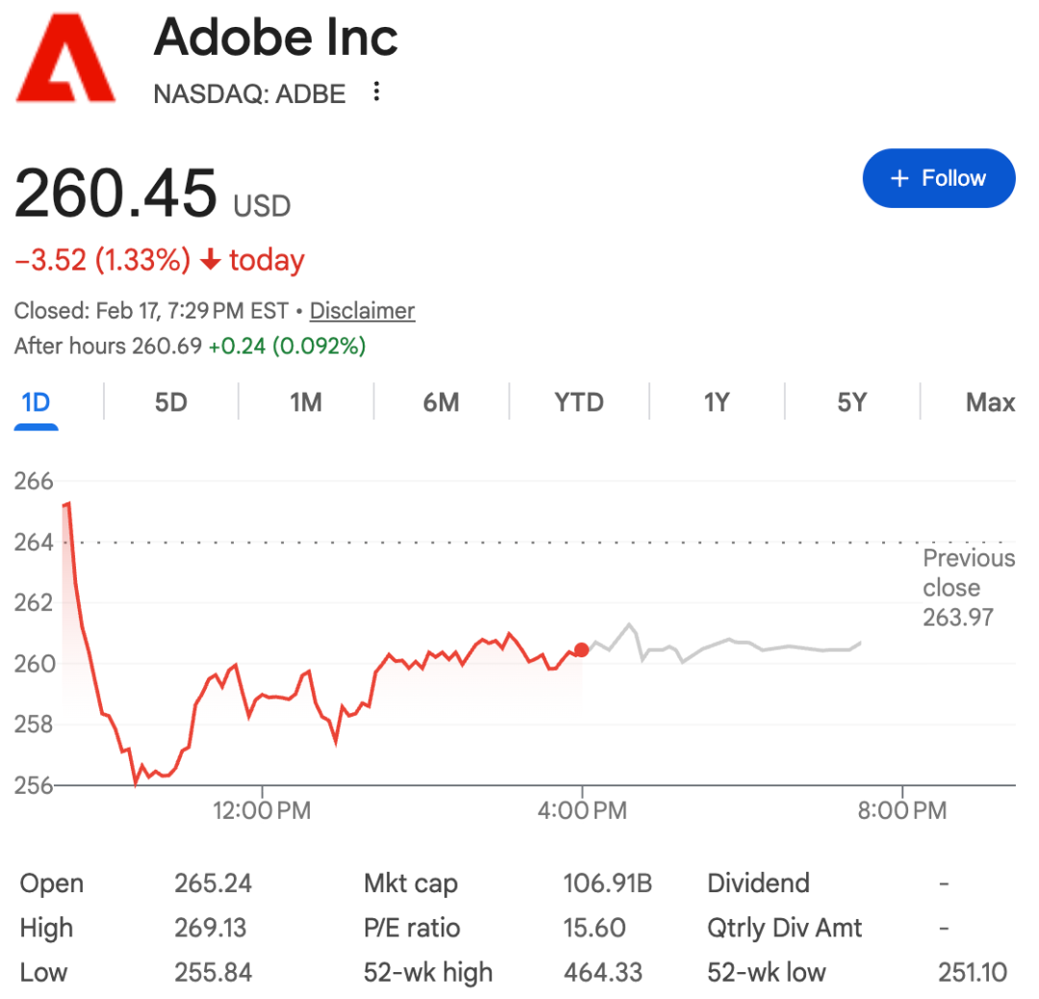Switch to the 5D chart range
1039x999 pixels.
[170, 401]
